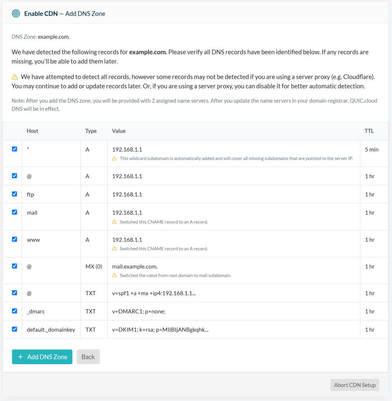Click the Back button
The width and height of the screenshot is (392, 401).
(88, 357)
